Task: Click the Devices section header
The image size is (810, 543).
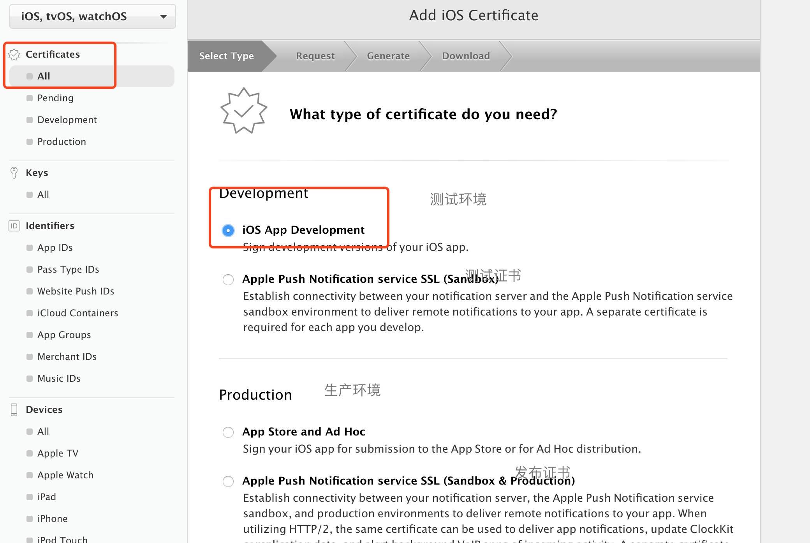Action: point(44,410)
